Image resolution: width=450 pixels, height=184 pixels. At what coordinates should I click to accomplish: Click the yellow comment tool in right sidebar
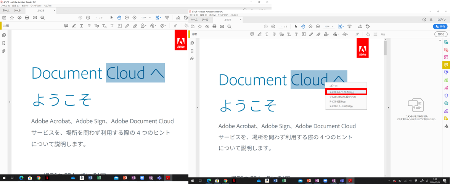coord(446,65)
